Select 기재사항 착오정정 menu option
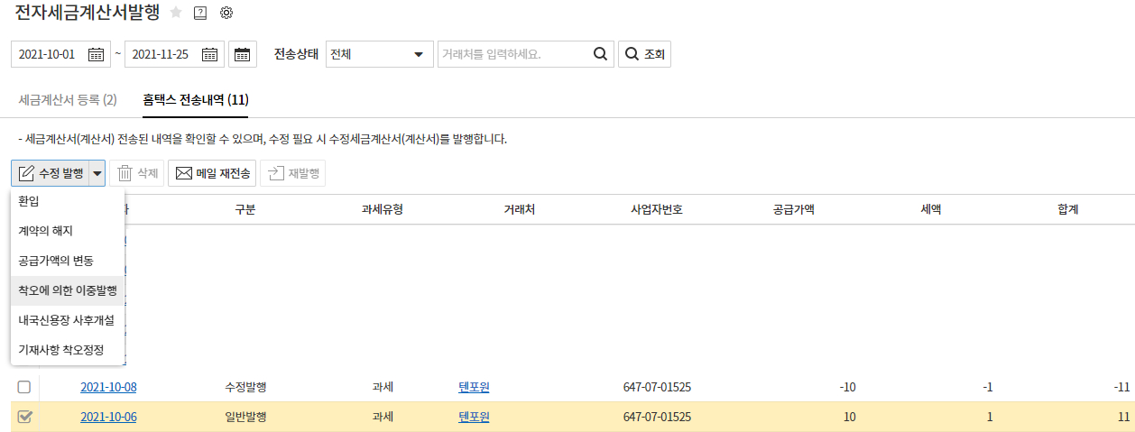 click(x=61, y=349)
